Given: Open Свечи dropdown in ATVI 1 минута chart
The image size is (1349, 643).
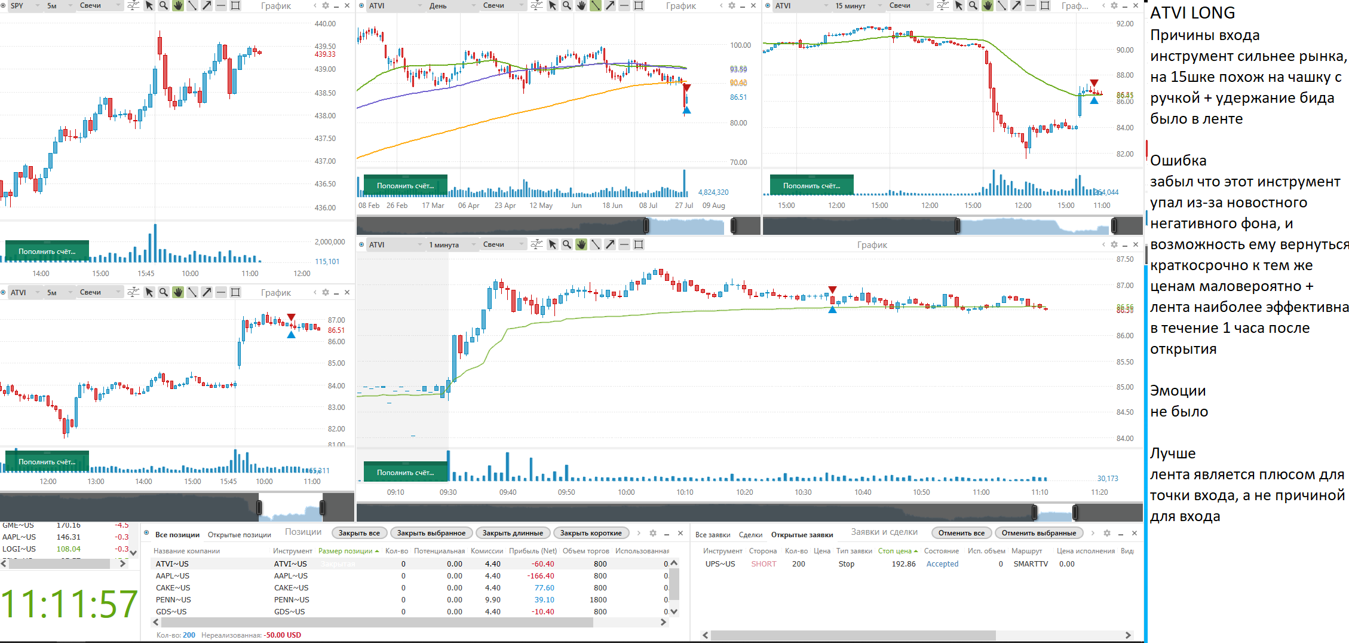Looking at the screenshot, I should point(503,244).
